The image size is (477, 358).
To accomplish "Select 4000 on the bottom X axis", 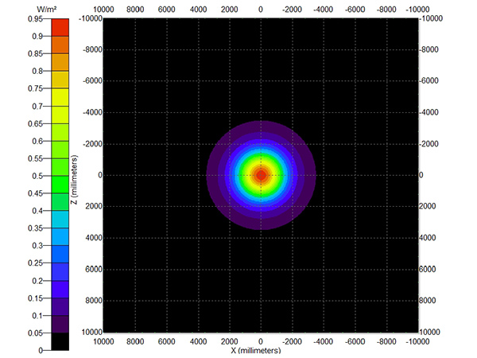I will 198,341.
